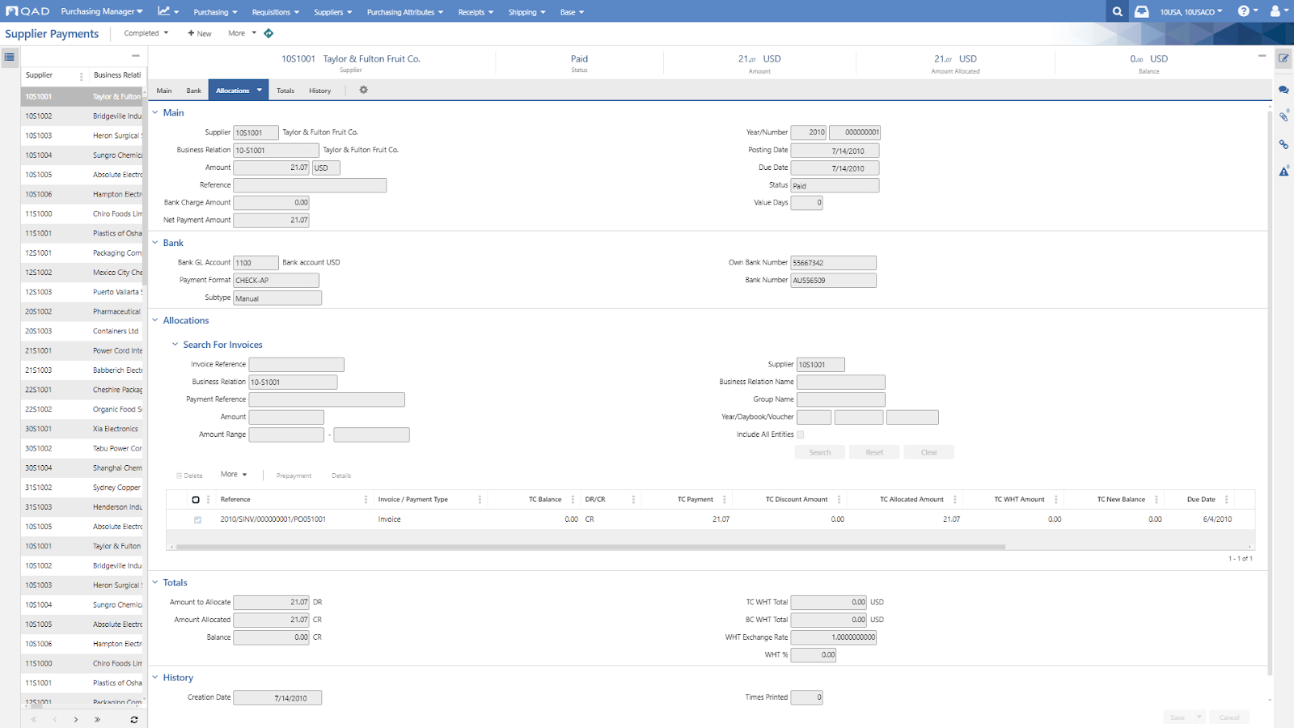Collapse the Search For Invoices section
This screenshot has height=728, width=1294.
175,345
